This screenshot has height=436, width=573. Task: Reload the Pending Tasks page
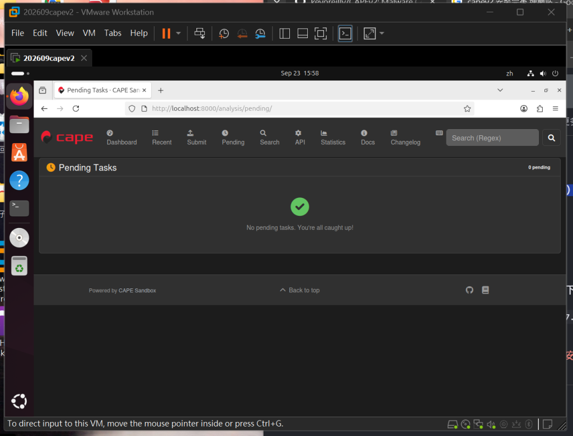pos(76,108)
